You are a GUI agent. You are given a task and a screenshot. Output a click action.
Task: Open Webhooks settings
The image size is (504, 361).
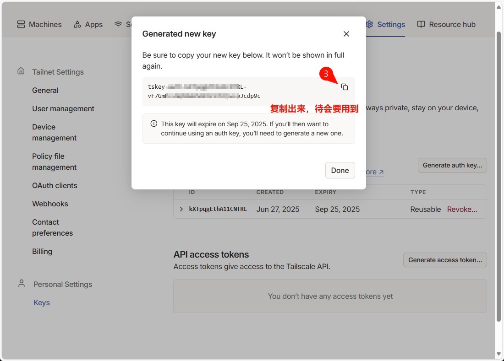(50, 204)
